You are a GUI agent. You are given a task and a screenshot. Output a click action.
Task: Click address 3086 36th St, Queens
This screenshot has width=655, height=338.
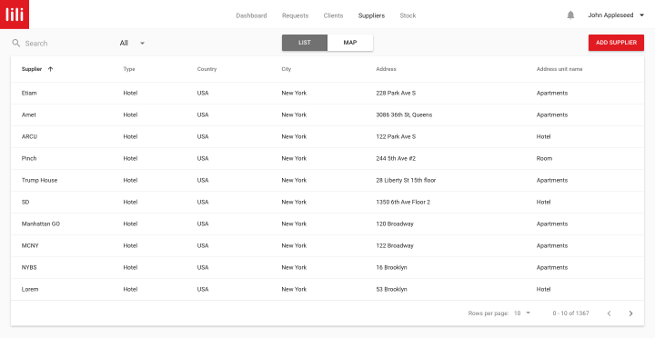[404, 114]
